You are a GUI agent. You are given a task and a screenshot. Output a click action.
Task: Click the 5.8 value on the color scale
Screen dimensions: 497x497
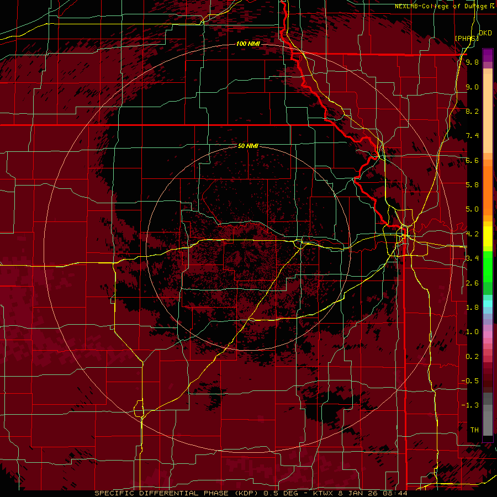point(472,185)
